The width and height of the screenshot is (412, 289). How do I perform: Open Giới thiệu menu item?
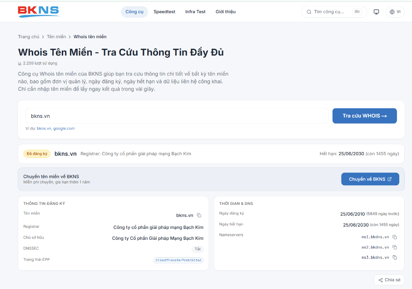[x=225, y=12]
